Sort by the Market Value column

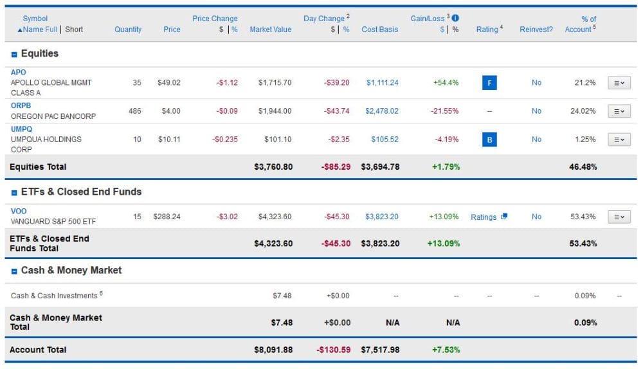tap(270, 30)
